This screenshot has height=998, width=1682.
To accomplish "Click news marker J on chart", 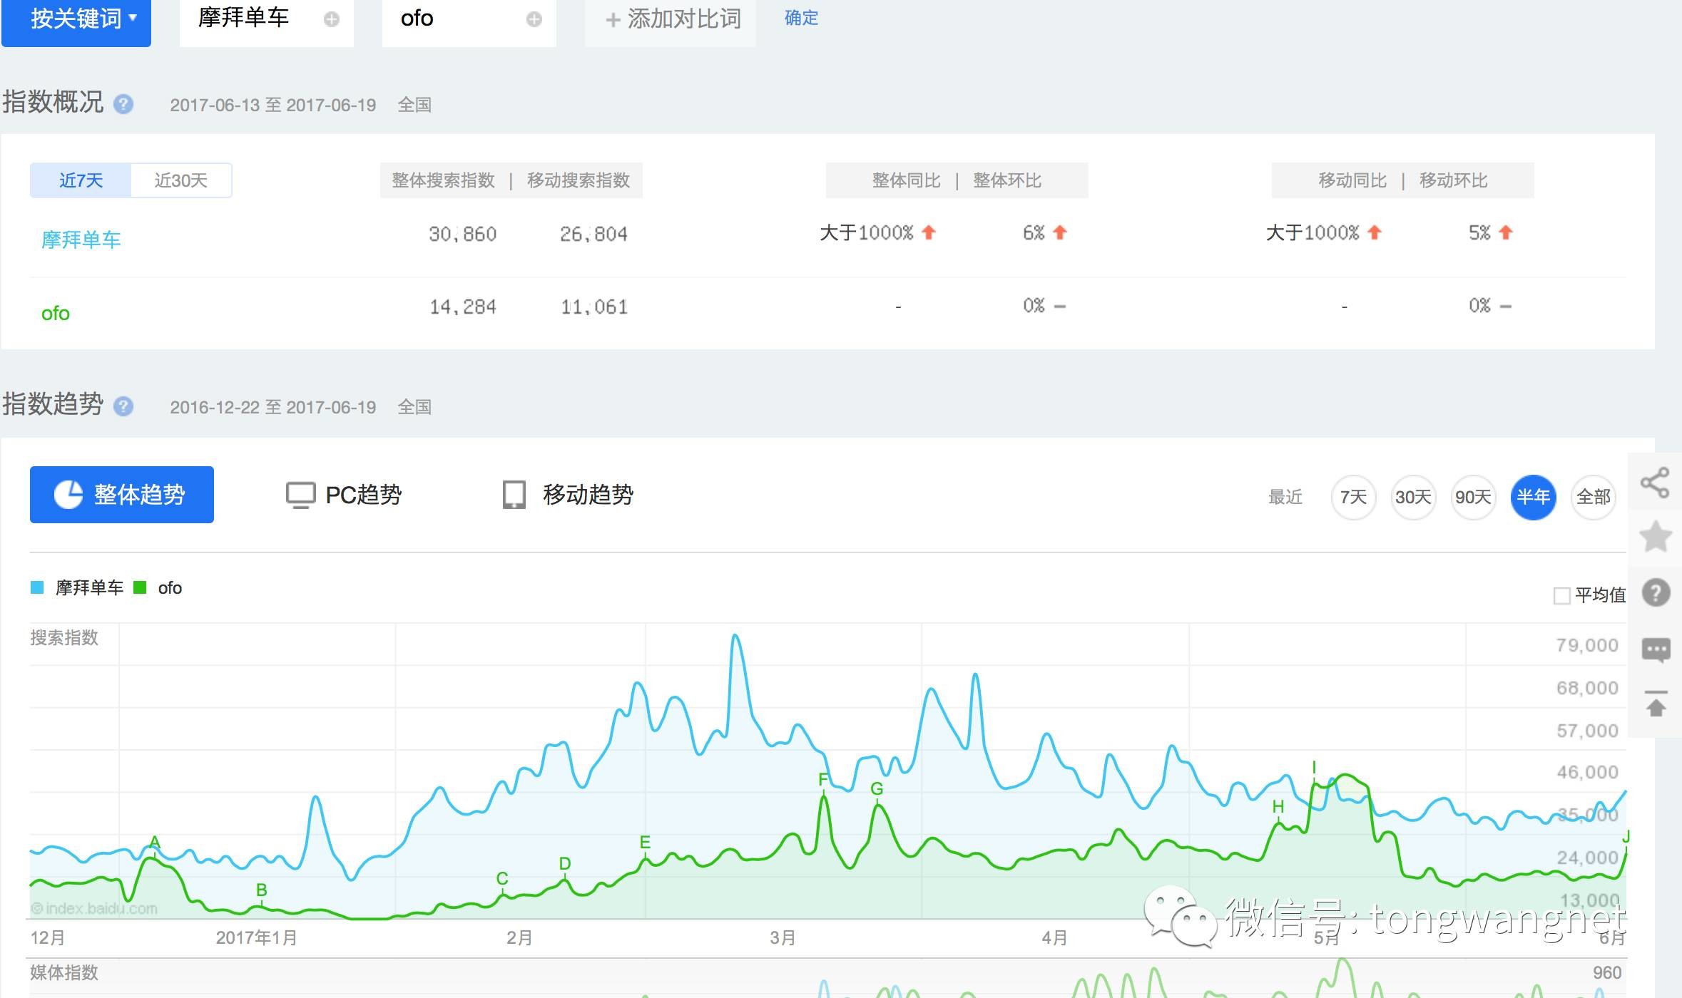I will [1626, 837].
